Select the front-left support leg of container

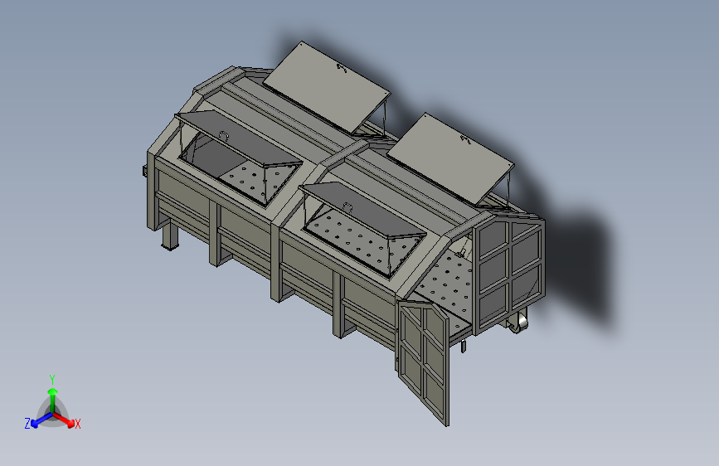[170, 235]
